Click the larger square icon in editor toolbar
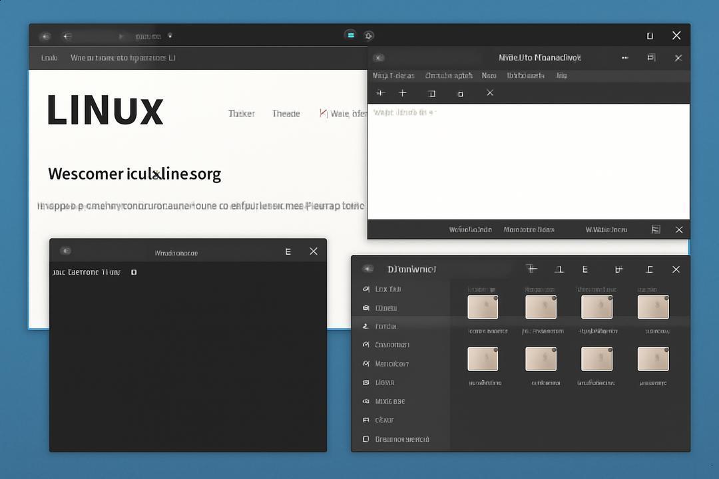The image size is (719, 479). coord(432,94)
